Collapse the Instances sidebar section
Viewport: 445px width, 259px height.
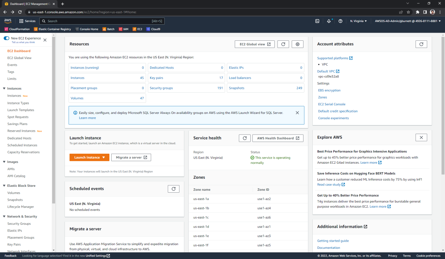tap(4, 89)
